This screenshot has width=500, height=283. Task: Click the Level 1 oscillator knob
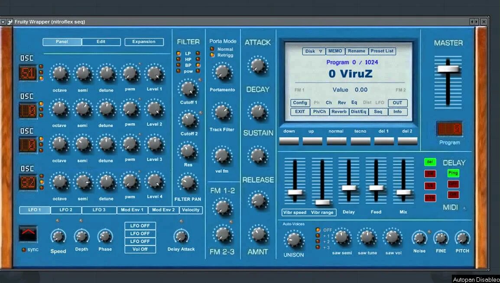(154, 73)
